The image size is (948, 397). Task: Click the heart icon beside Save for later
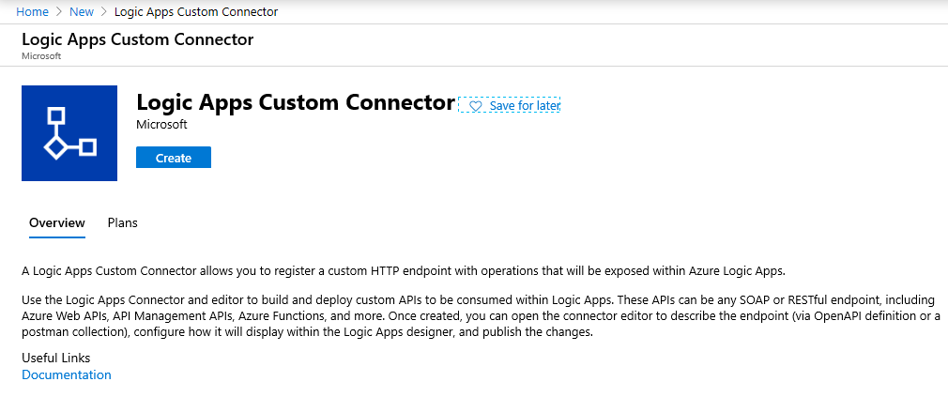pyautogui.click(x=476, y=106)
